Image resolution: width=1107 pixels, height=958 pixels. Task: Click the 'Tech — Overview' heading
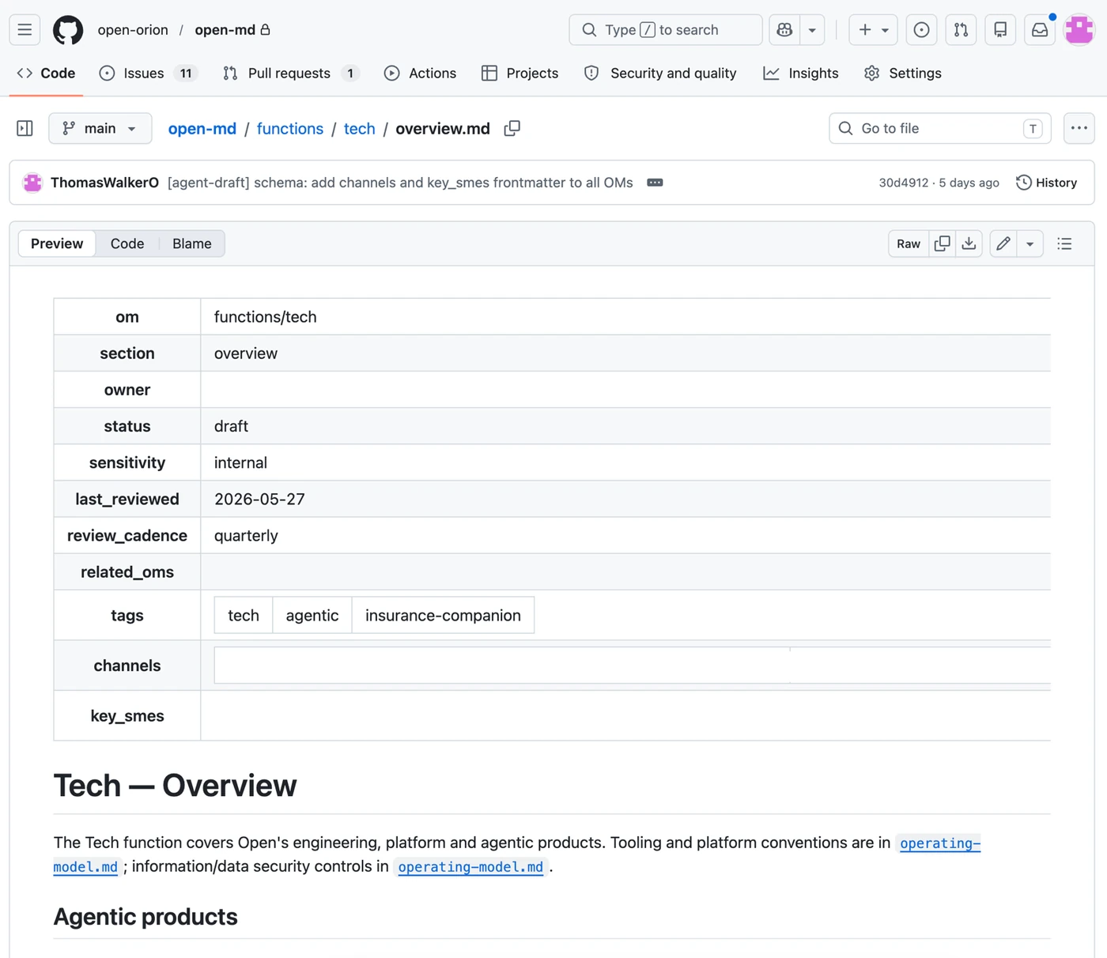tap(176, 786)
